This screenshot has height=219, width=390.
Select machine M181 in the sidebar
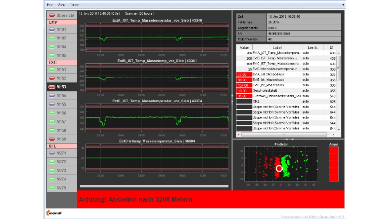pos(62,29)
